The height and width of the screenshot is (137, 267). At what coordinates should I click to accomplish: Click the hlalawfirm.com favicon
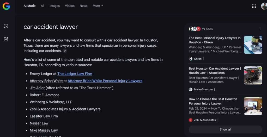click(x=191, y=89)
